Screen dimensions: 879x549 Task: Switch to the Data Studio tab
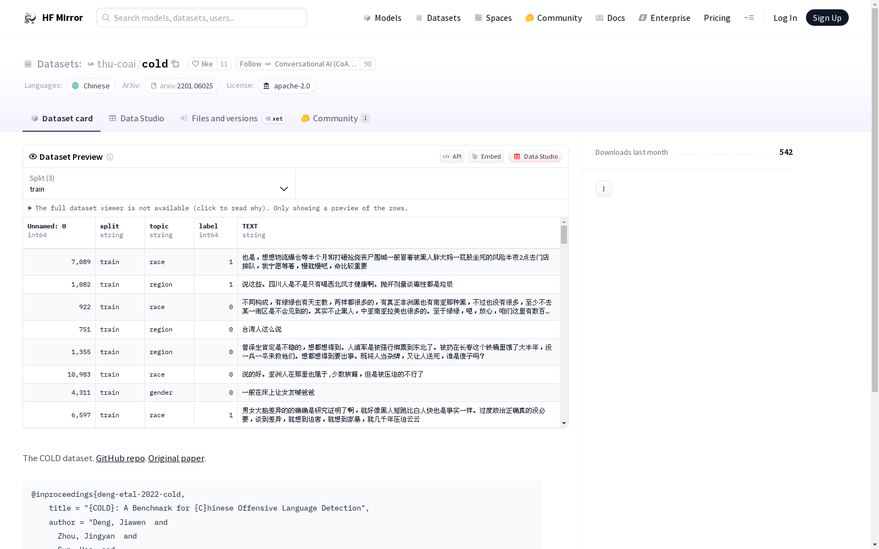click(x=136, y=119)
